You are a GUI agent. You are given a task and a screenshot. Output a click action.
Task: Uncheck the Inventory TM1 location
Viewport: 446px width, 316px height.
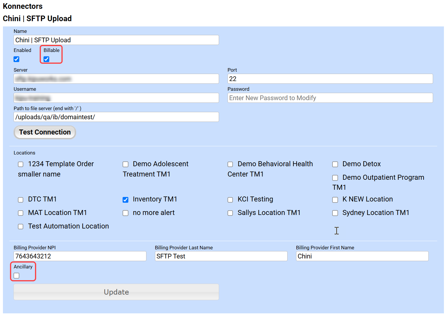[126, 200]
